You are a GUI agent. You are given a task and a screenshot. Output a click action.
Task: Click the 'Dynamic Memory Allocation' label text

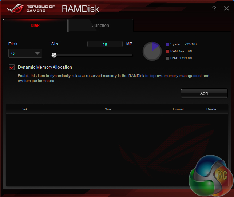[x=45, y=67]
